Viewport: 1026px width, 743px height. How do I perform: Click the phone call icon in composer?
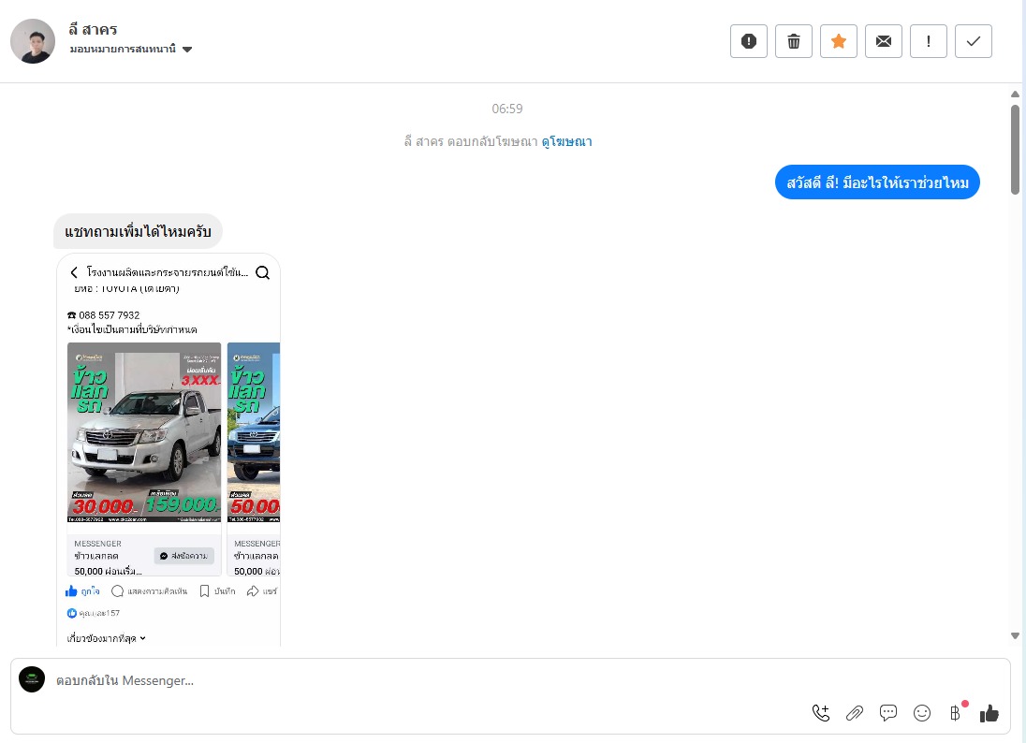tap(821, 713)
